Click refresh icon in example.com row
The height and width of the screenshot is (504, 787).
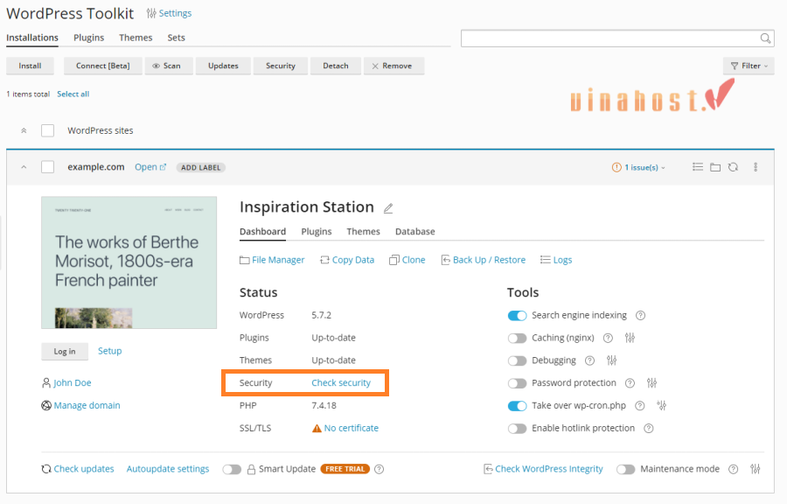coord(734,166)
